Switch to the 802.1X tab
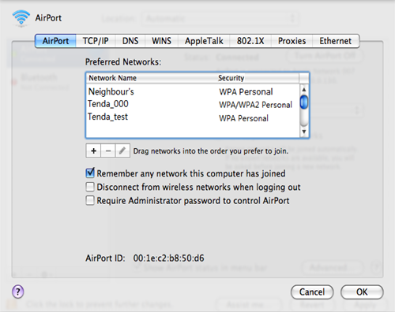 pos(250,41)
